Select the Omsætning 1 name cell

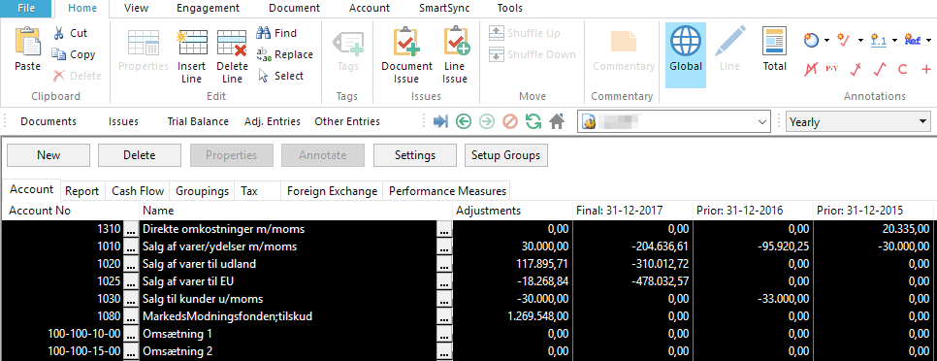tap(288, 334)
